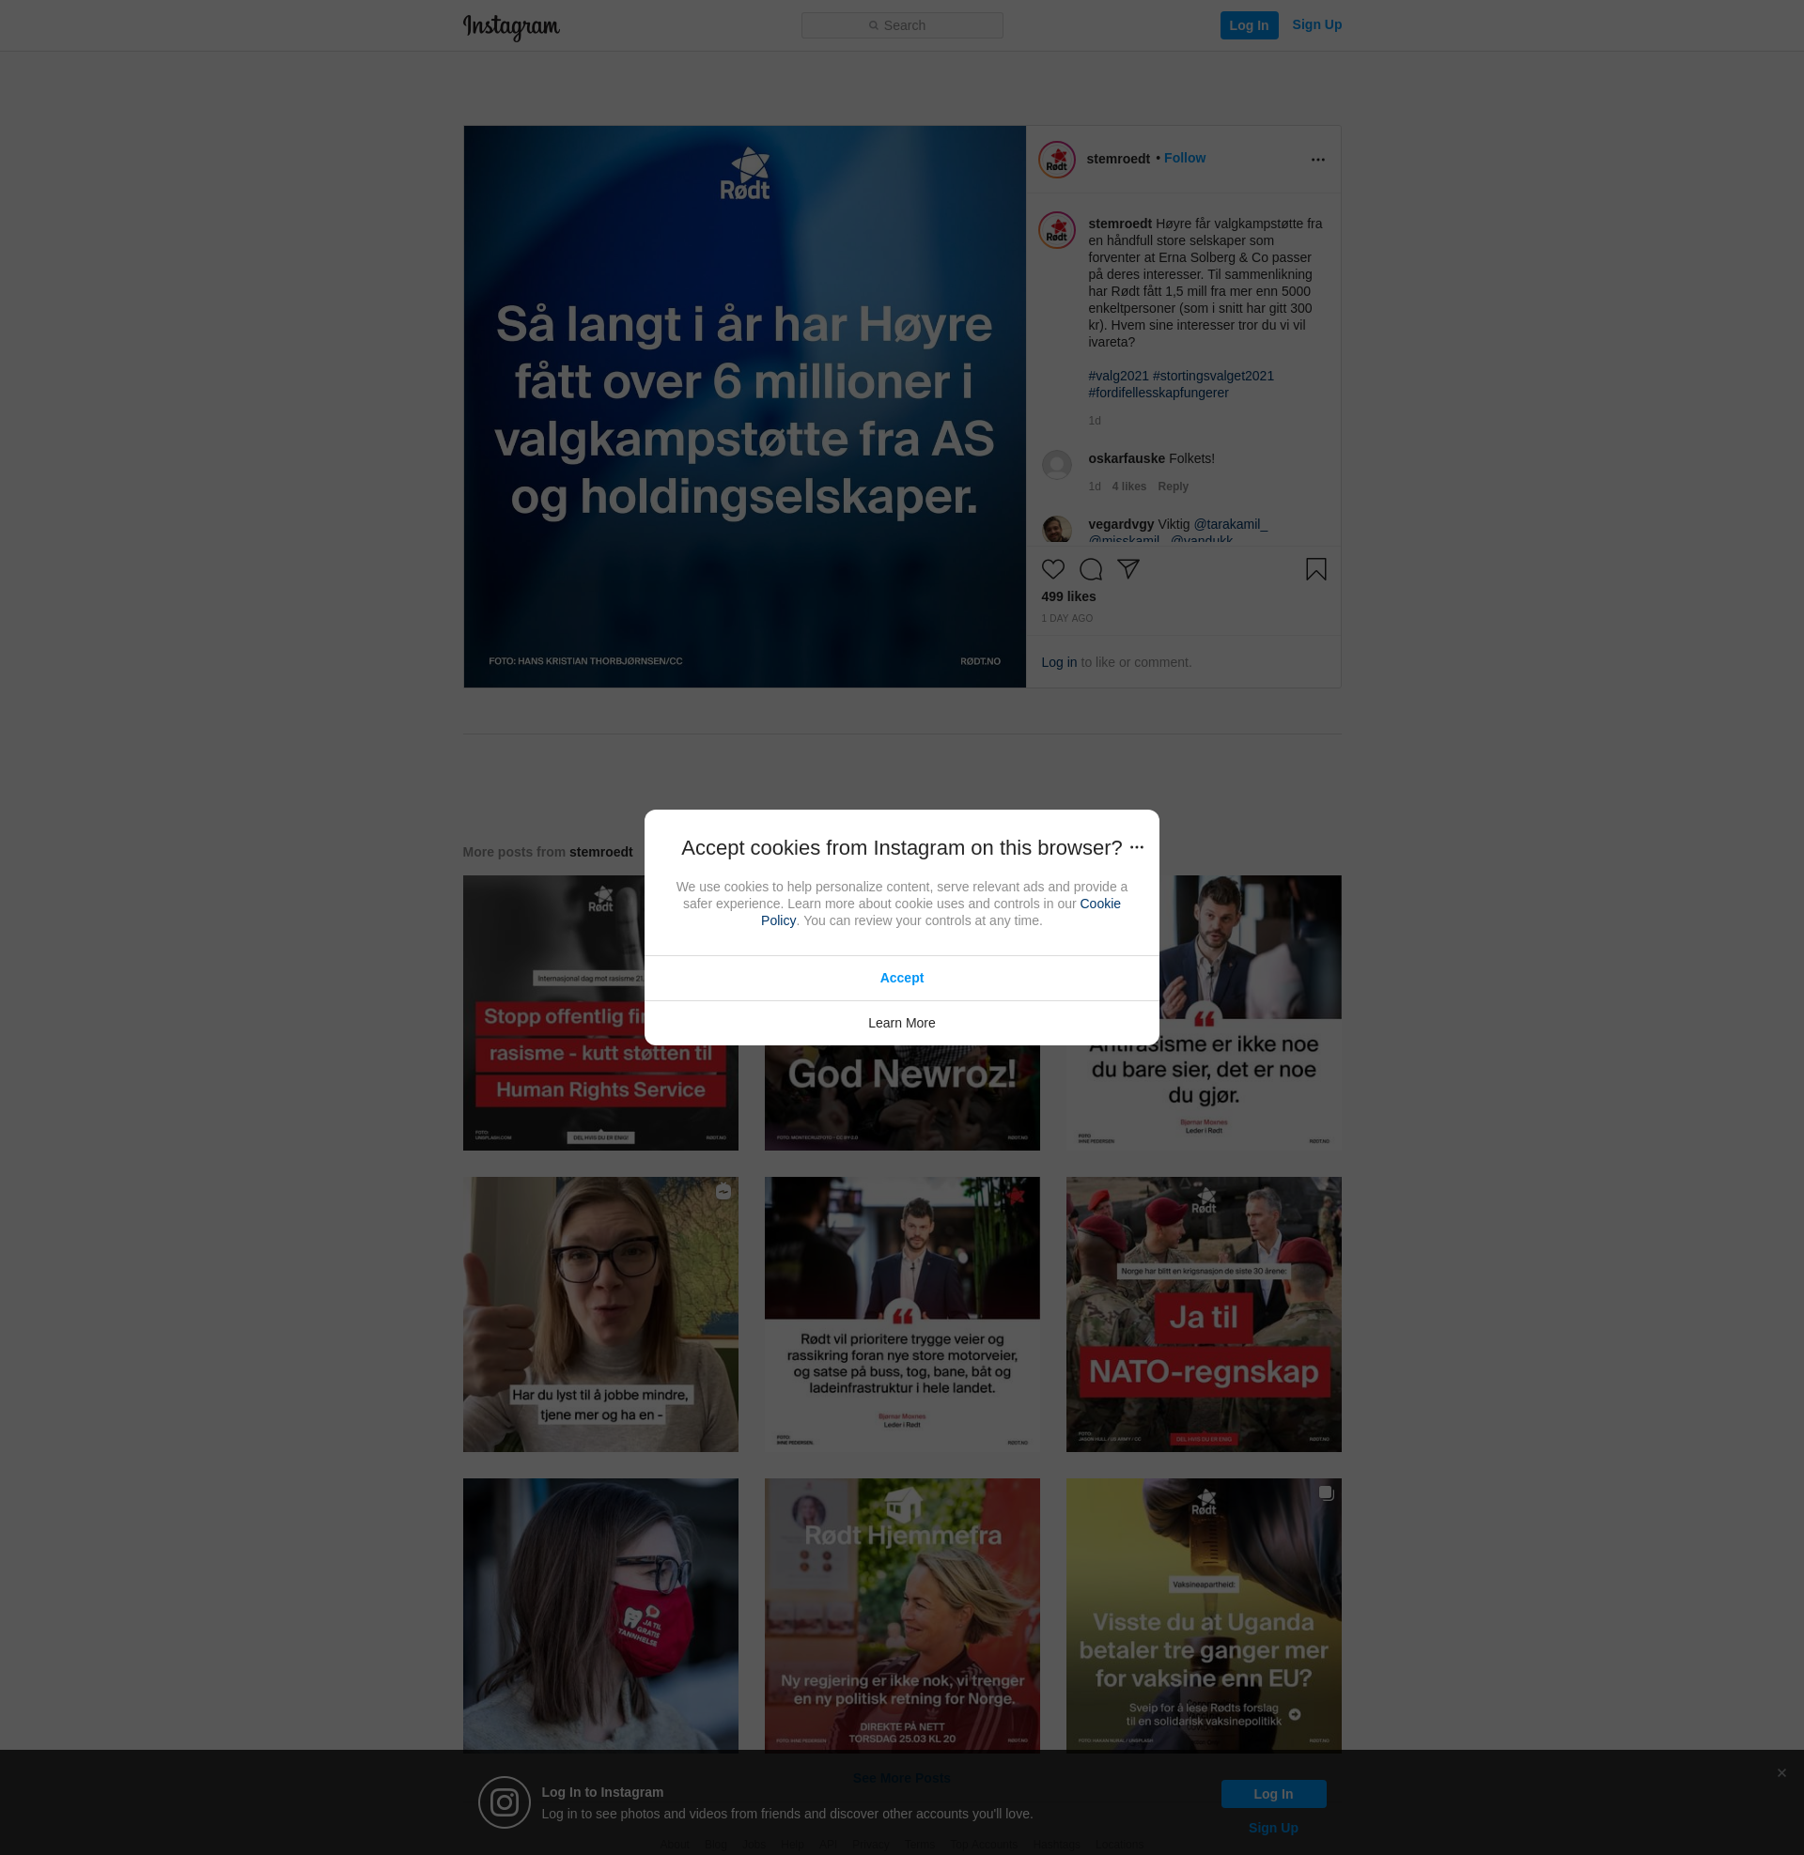Viewport: 1804px width, 1855px height.
Task: Dismiss the login banner with X
Action: (x=1781, y=1772)
